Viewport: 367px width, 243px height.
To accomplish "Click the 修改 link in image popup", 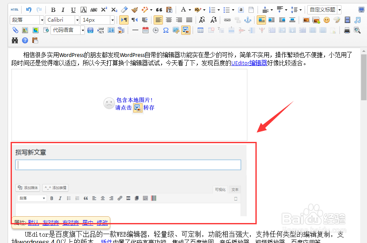I will click(102, 222).
